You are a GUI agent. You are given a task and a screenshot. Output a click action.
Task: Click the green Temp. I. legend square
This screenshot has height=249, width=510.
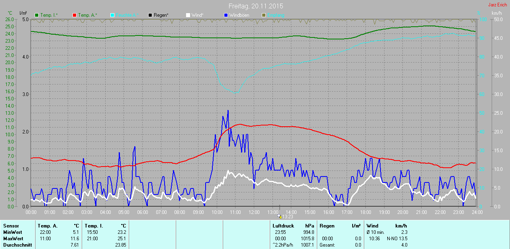click(37, 15)
